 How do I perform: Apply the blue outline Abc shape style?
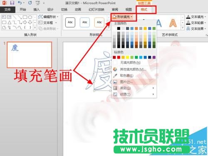pos(85,22)
